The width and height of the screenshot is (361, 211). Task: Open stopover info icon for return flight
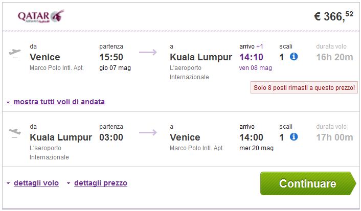click(294, 137)
